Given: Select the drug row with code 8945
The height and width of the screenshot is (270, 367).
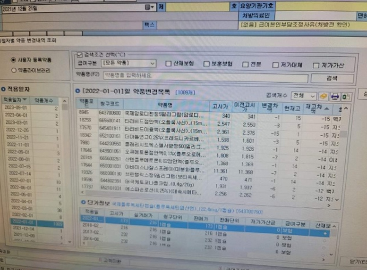Looking at the screenshot, I should click(208, 115).
